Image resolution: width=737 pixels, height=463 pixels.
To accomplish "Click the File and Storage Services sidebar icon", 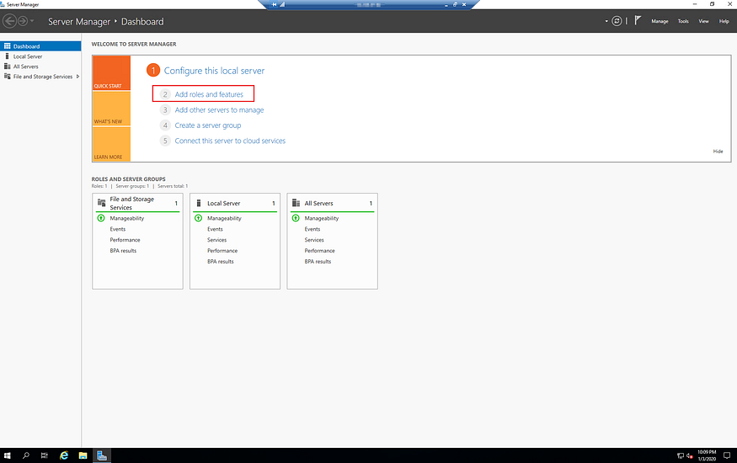I will pos(7,77).
